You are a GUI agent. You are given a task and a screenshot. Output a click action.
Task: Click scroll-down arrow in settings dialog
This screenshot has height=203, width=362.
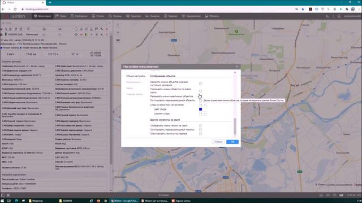coord(235,136)
